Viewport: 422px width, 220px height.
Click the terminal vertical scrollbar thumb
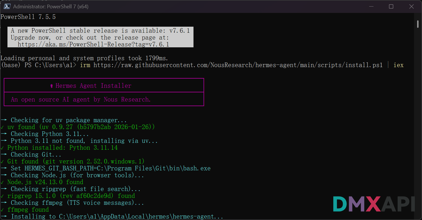[418, 24]
